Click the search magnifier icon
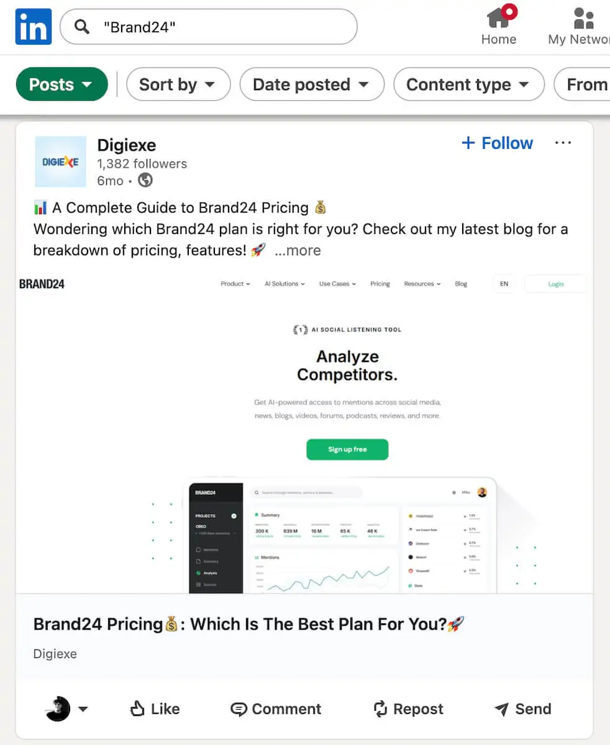Screen dimensions: 610x745 pyautogui.click(x=81, y=27)
